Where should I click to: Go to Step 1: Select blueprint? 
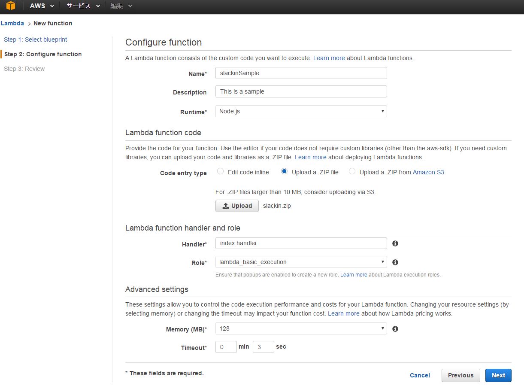[36, 40]
